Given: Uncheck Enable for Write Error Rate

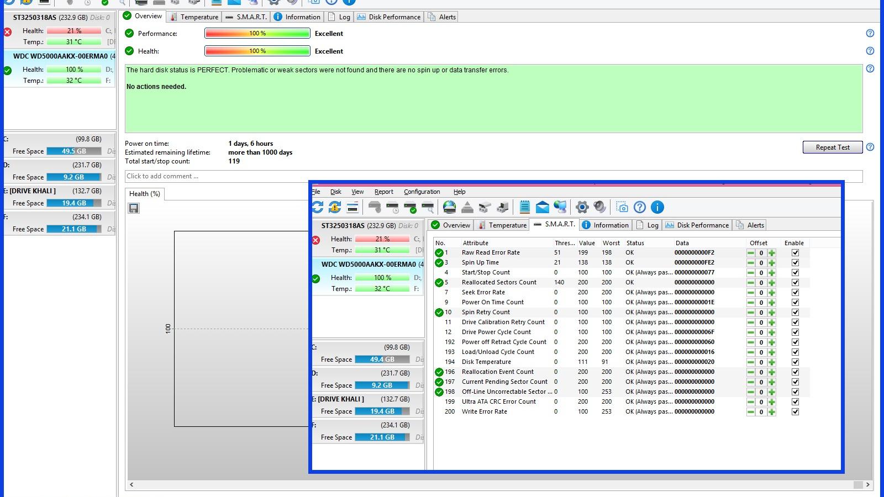Looking at the screenshot, I should click(795, 412).
